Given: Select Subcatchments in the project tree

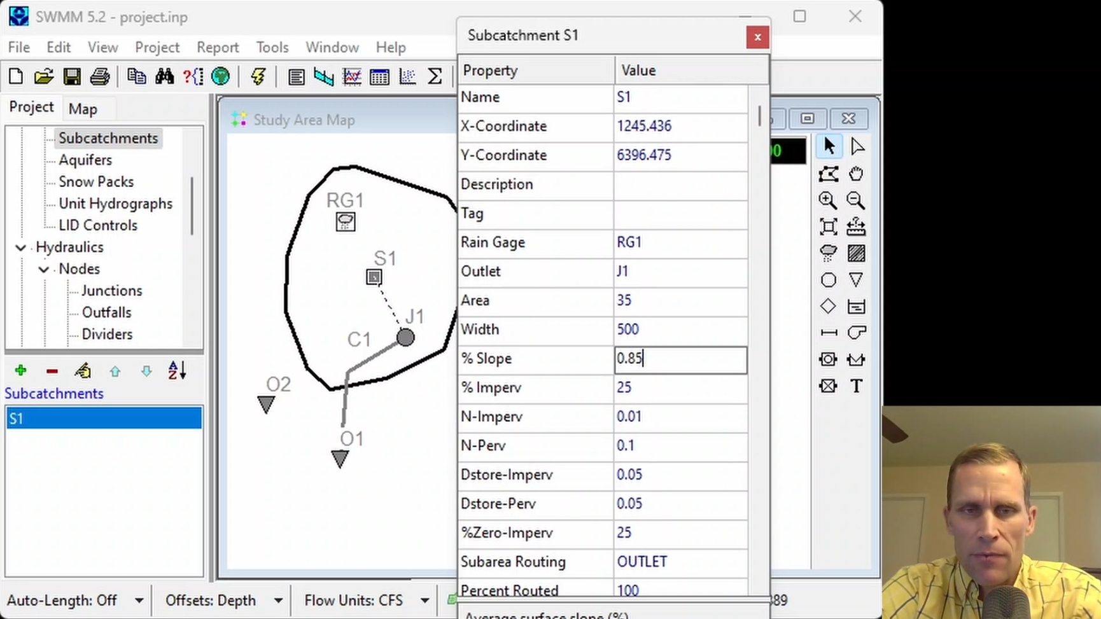Looking at the screenshot, I should point(108,138).
